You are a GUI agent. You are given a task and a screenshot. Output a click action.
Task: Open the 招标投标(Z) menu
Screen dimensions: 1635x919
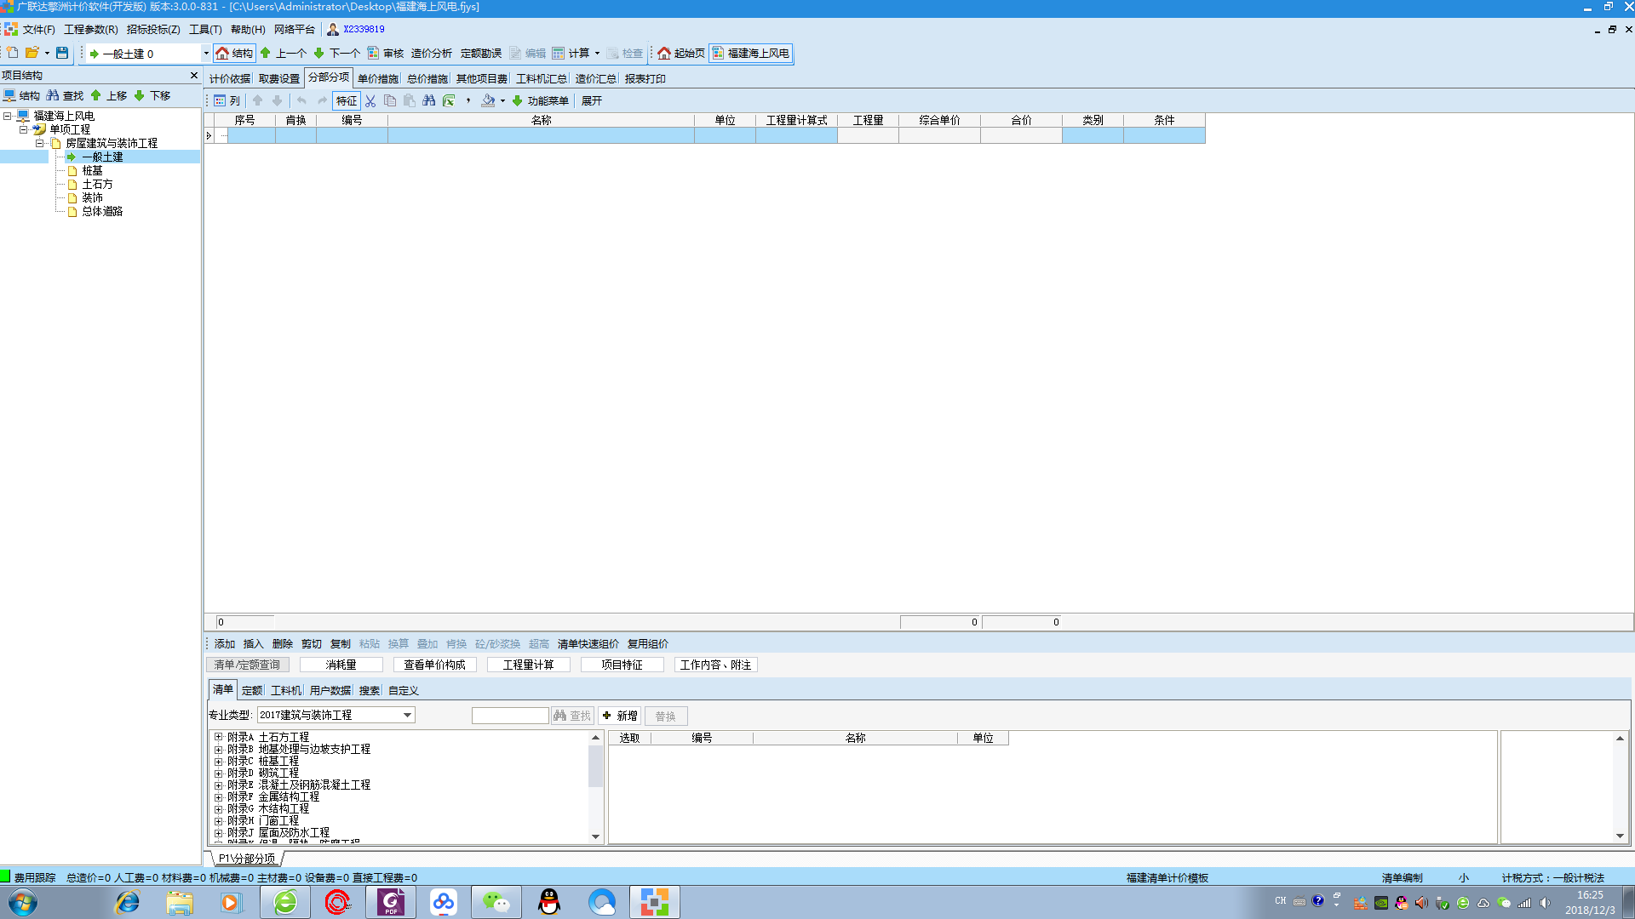153,29
